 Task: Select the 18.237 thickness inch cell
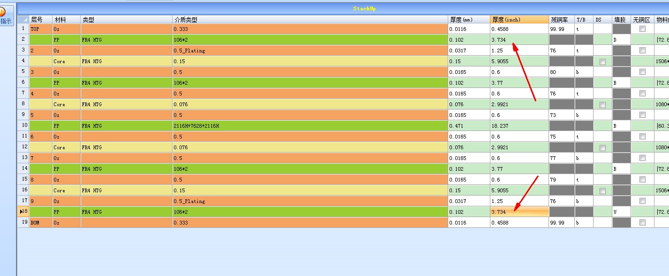pos(519,126)
